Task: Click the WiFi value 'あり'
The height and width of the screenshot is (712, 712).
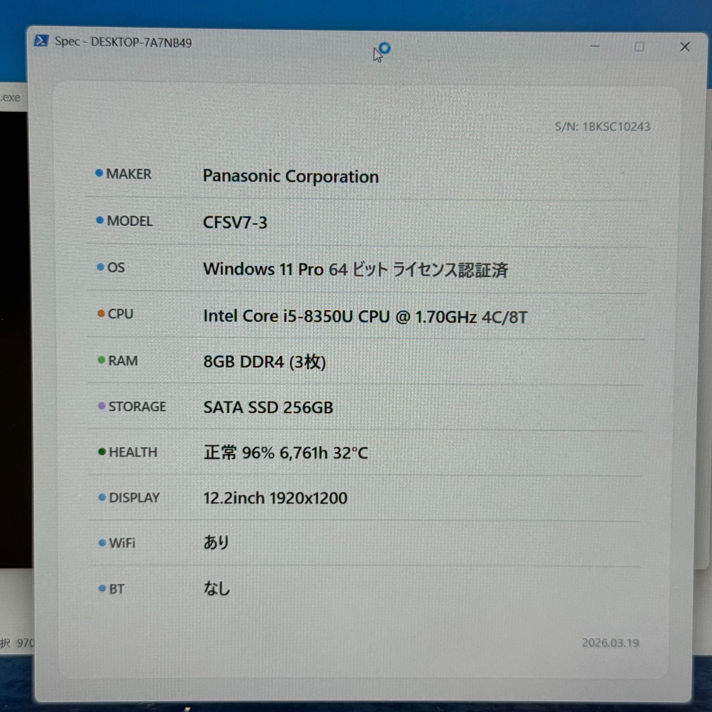Action: (x=217, y=542)
